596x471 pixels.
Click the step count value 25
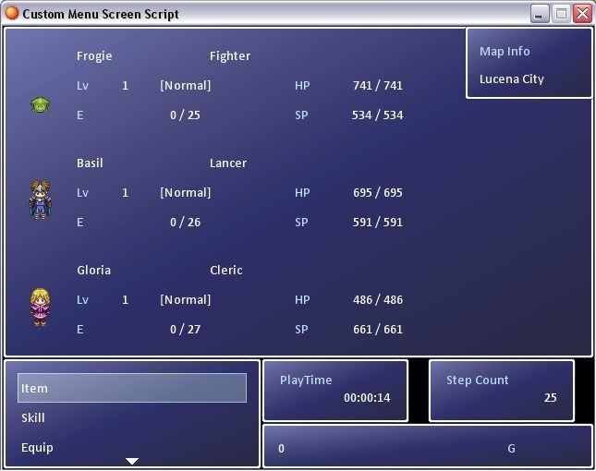551,398
